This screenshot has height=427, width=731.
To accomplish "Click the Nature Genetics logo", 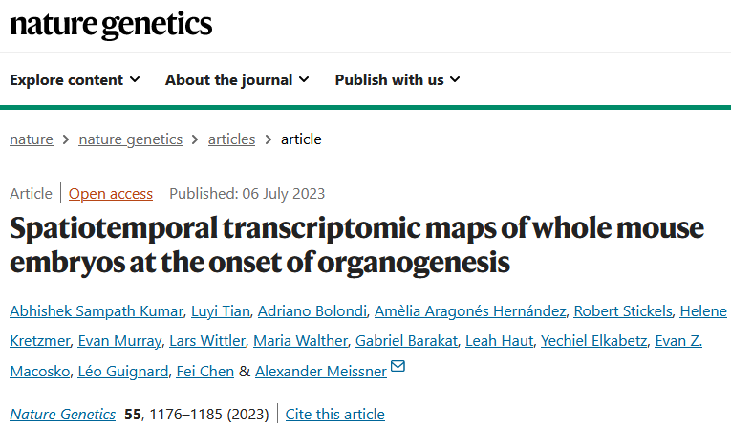I will tap(111, 25).
